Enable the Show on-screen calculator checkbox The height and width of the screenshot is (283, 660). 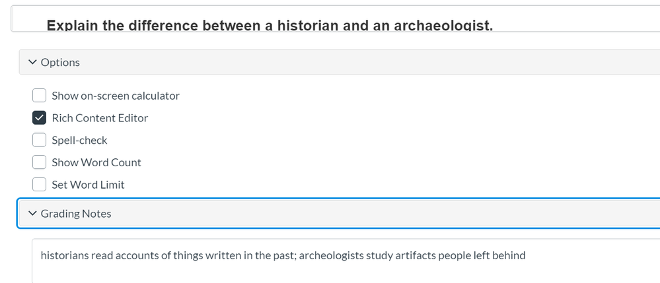pos(40,96)
